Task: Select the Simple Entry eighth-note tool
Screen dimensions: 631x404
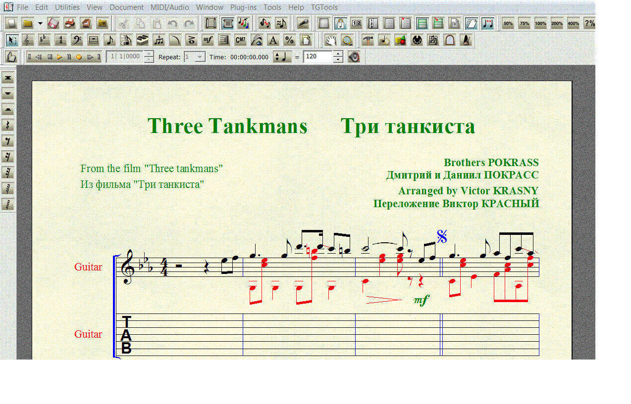Action: pos(109,40)
